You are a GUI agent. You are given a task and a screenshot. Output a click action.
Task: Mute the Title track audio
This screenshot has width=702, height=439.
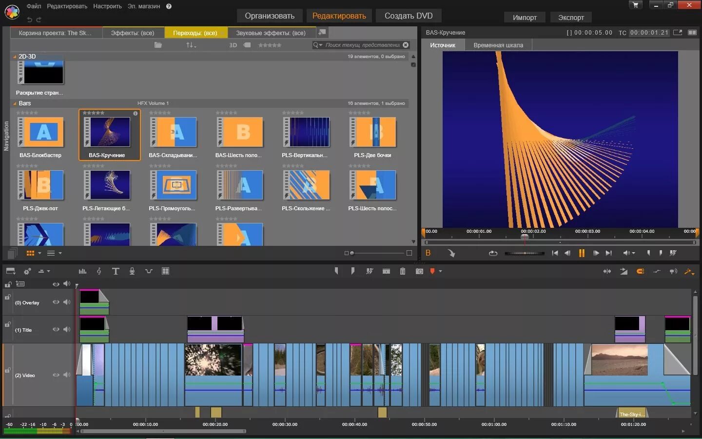pos(67,329)
